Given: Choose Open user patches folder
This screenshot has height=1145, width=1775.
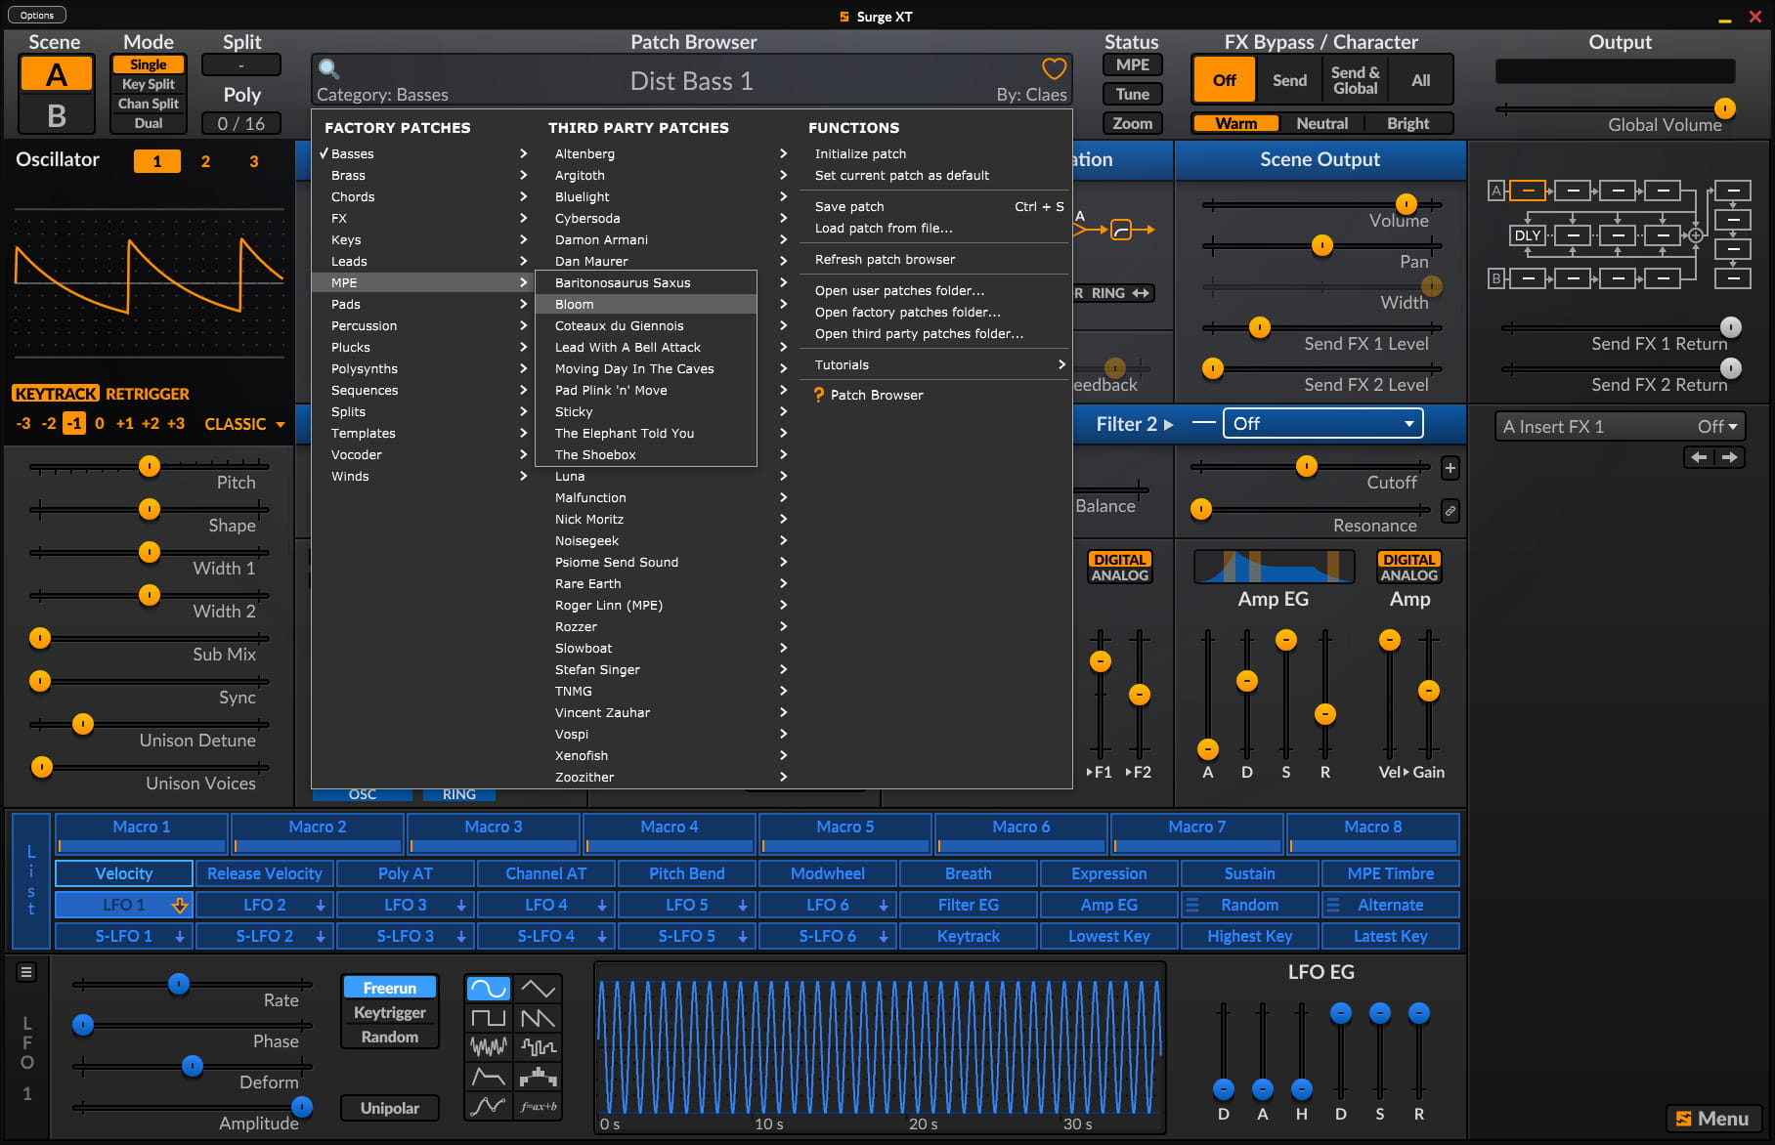Looking at the screenshot, I should pos(937,290).
